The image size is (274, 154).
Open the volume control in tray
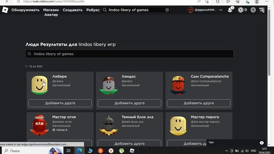point(247,151)
